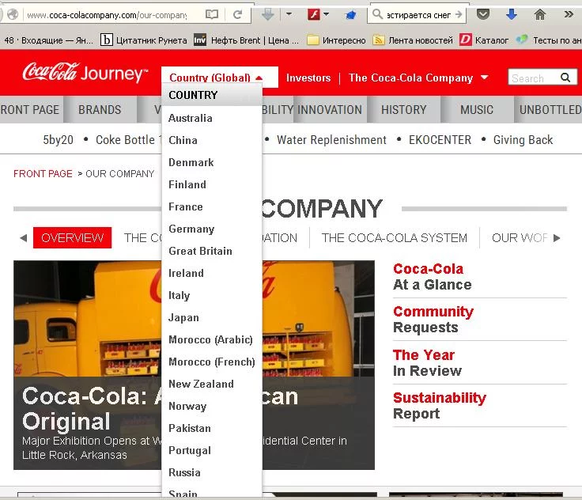582x500 pixels.
Task: Open downloads arrow in toolbar
Action: (x=267, y=14)
